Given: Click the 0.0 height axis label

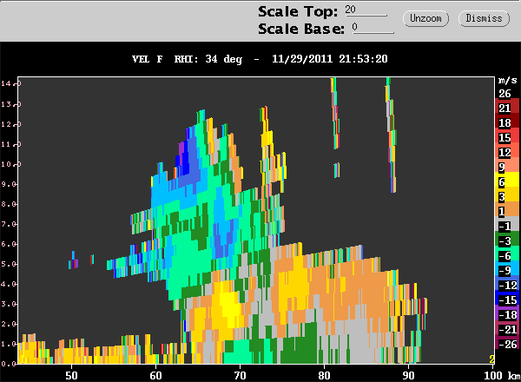Looking at the screenshot, I should point(9,364).
